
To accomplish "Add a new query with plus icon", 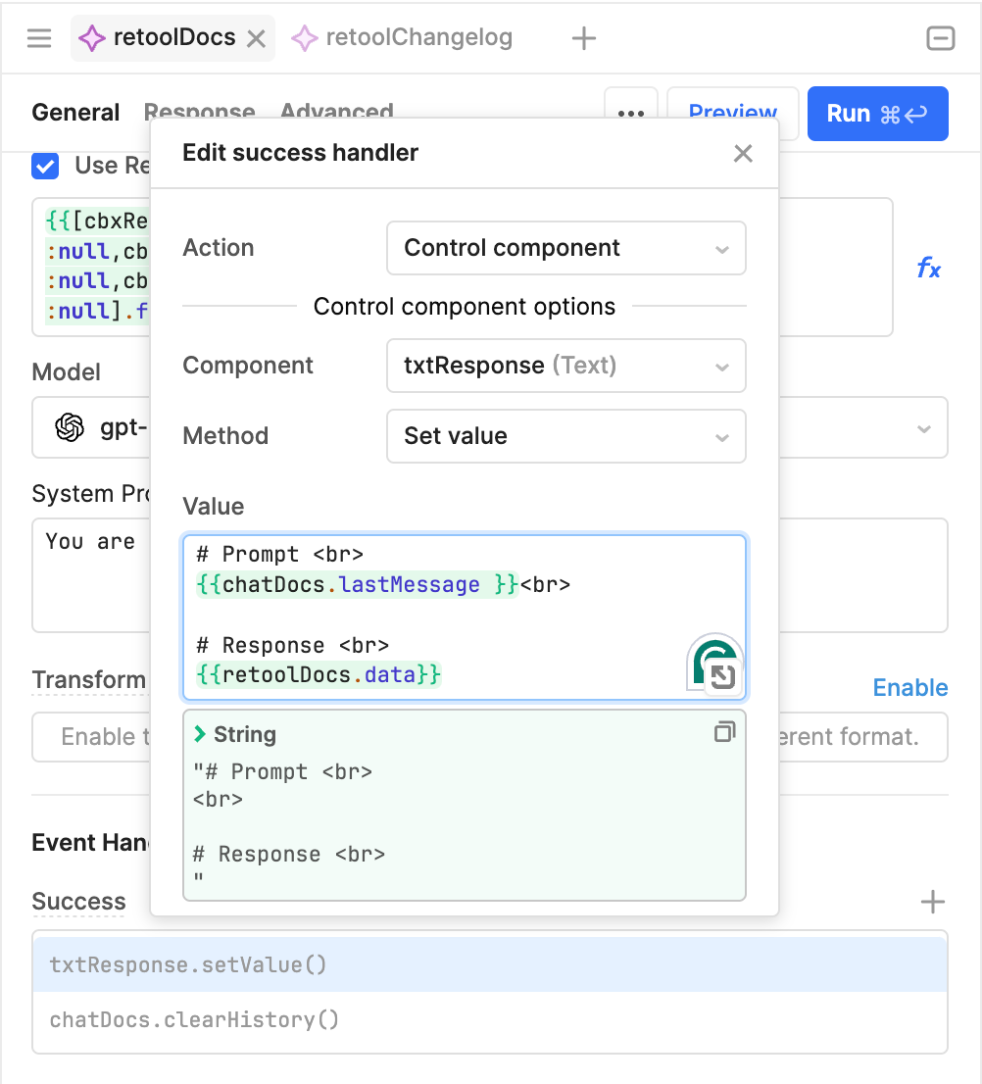I will click(x=584, y=38).
